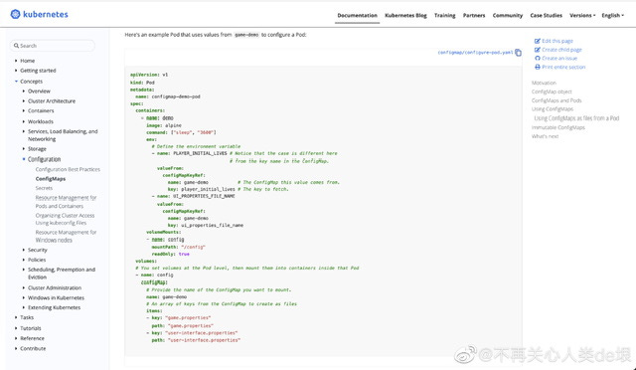Open Resource Management for Pods and Containers
This screenshot has height=370, width=636.
coord(66,202)
